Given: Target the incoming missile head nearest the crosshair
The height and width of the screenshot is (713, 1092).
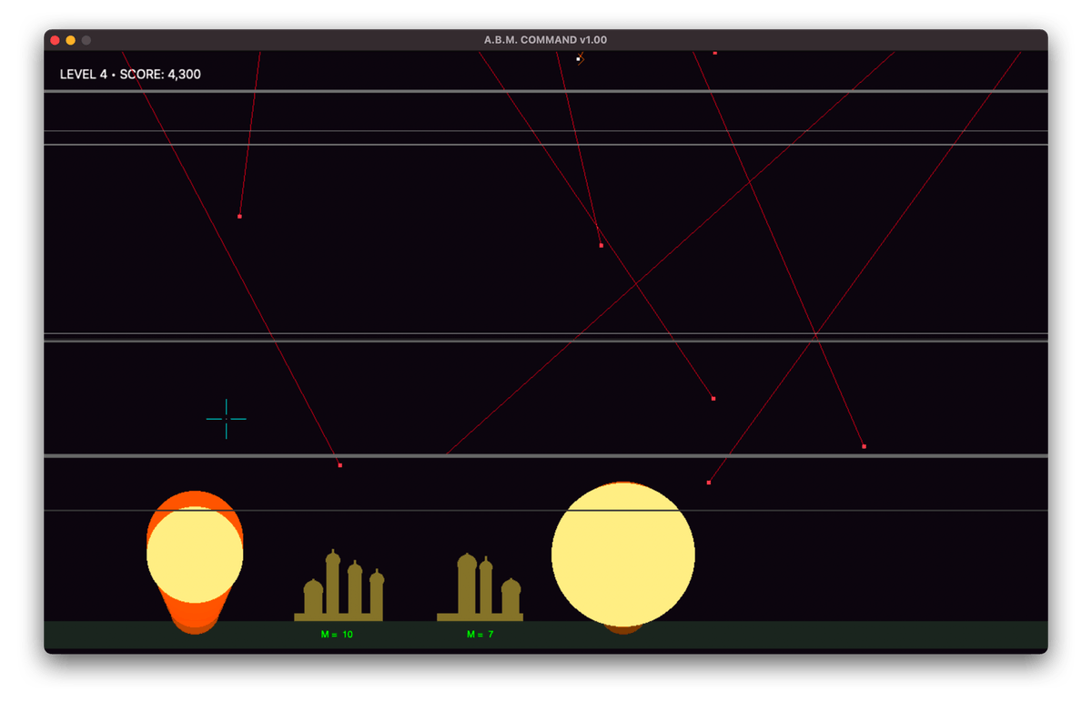Looking at the screenshot, I should coord(339,465).
